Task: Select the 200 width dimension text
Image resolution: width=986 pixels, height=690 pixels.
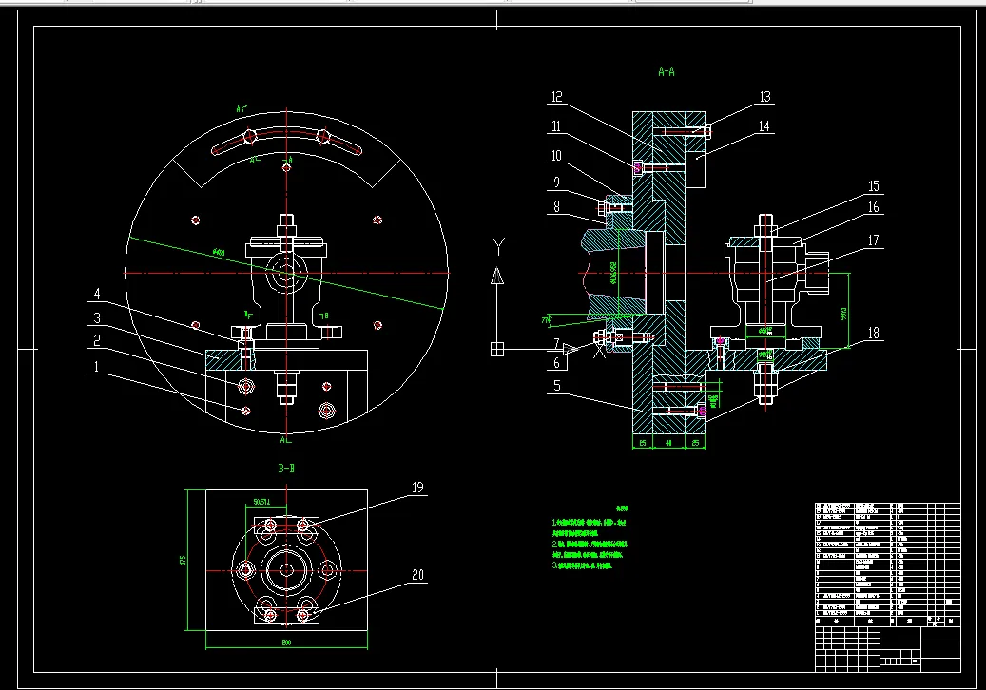Action: (x=286, y=642)
